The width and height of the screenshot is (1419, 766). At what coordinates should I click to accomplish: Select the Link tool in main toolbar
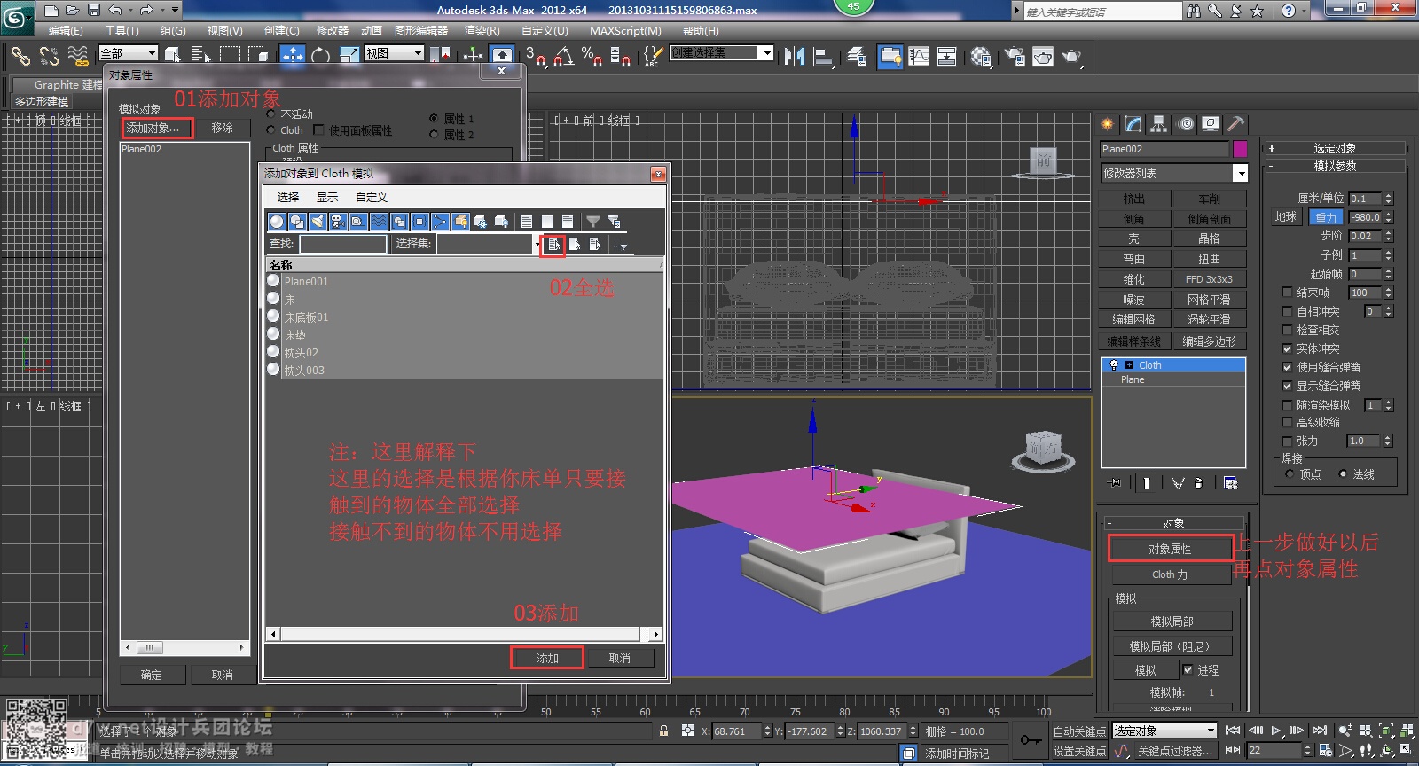(20, 56)
